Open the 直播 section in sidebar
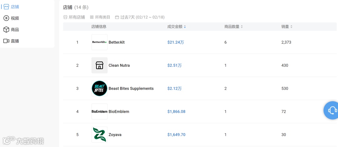338x147 pixels. point(12,41)
